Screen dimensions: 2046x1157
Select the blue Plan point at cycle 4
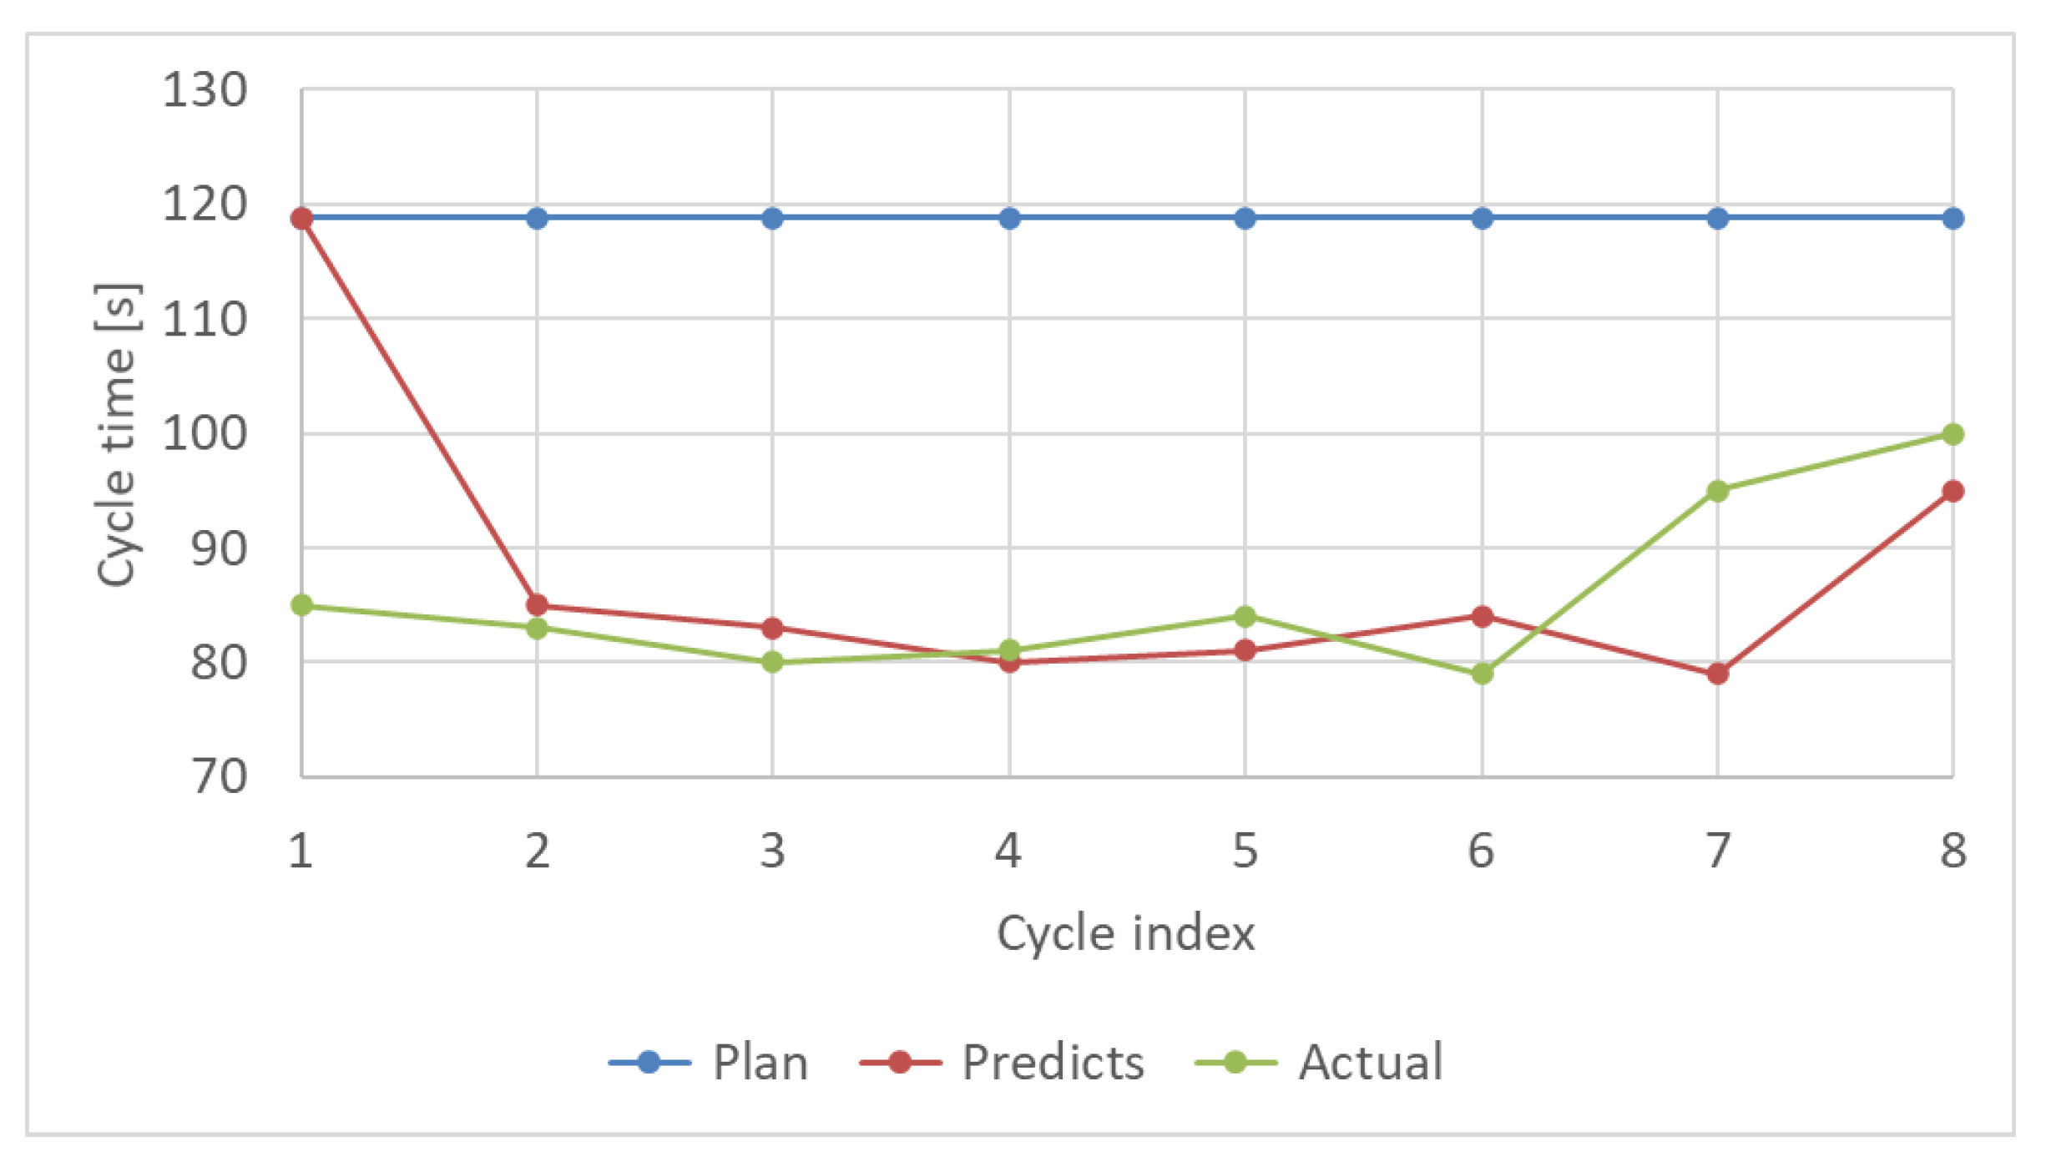(1009, 219)
